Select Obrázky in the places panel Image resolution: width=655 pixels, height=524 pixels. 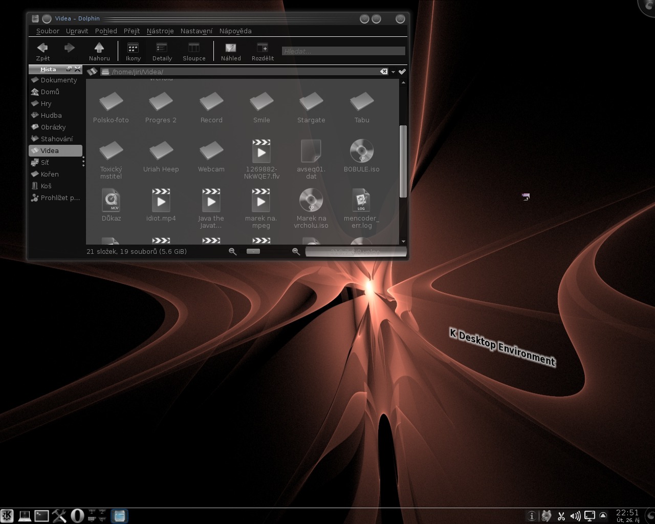pos(55,127)
